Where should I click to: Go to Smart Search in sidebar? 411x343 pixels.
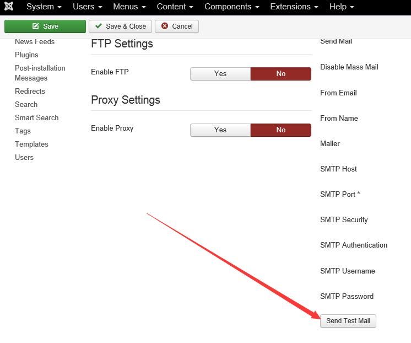click(37, 117)
